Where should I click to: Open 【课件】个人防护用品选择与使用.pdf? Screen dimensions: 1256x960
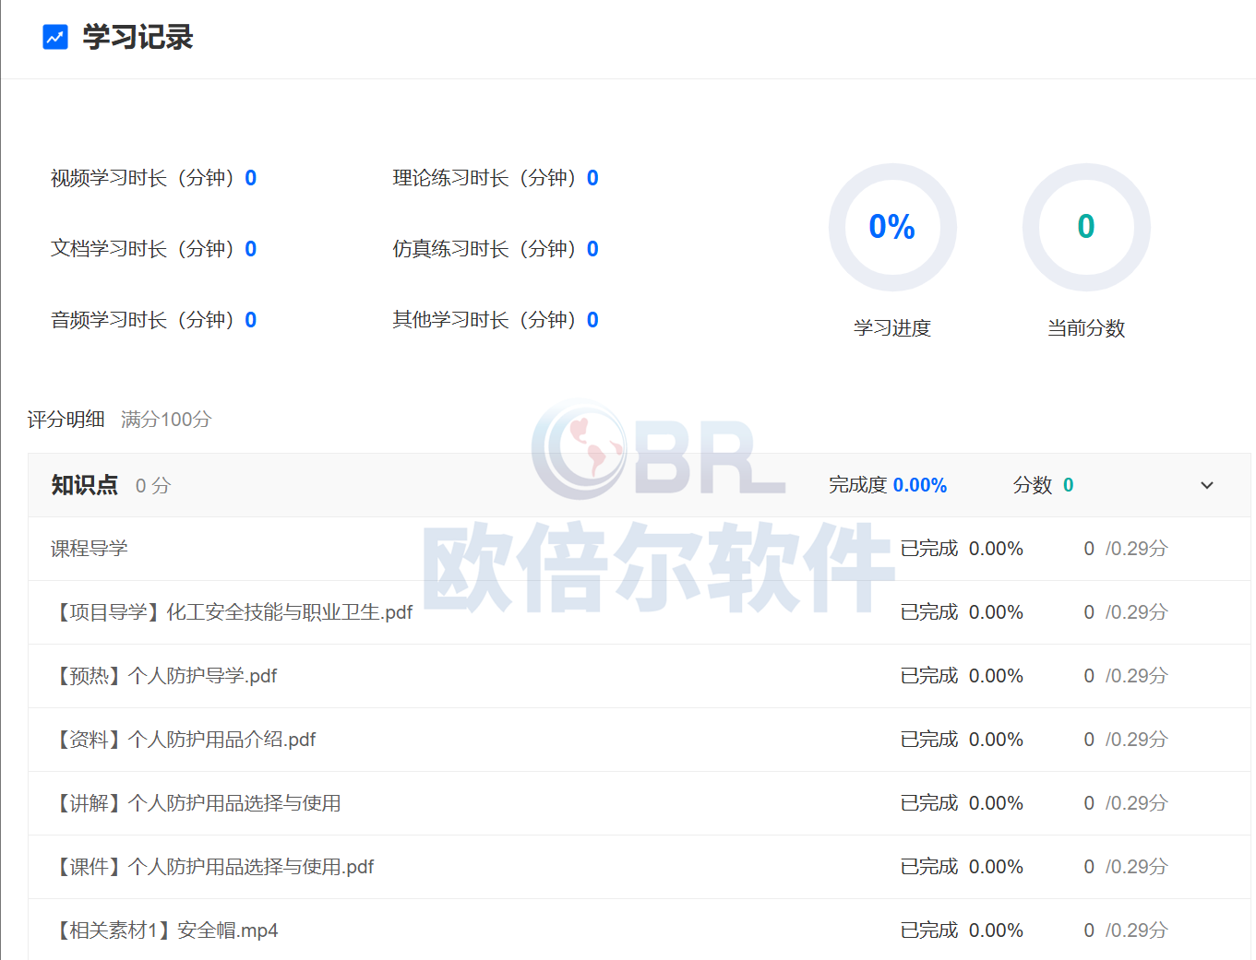(215, 867)
